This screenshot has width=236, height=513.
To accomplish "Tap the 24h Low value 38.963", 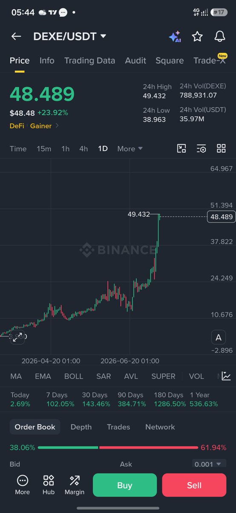I will click(154, 120).
